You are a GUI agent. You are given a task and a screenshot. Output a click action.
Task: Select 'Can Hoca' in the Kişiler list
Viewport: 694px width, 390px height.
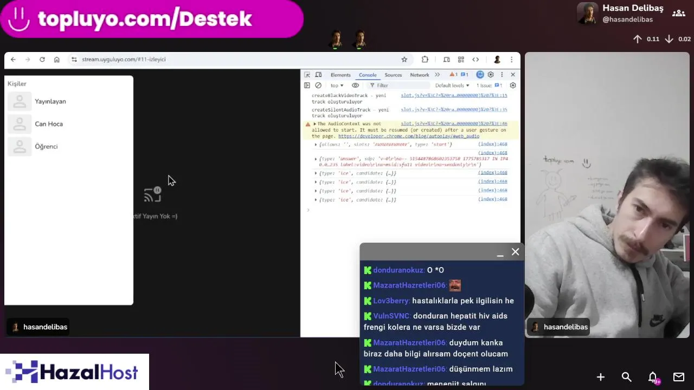[x=49, y=124]
